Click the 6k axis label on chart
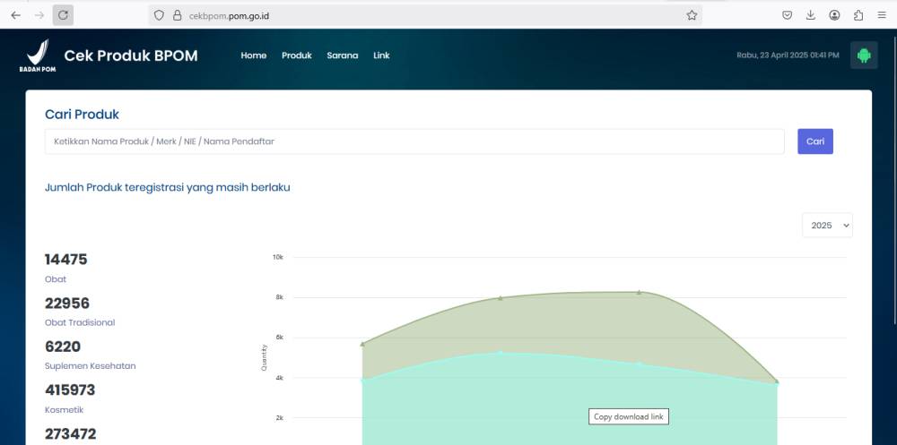Viewport: 897px width, 445px height. coord(279,337)
